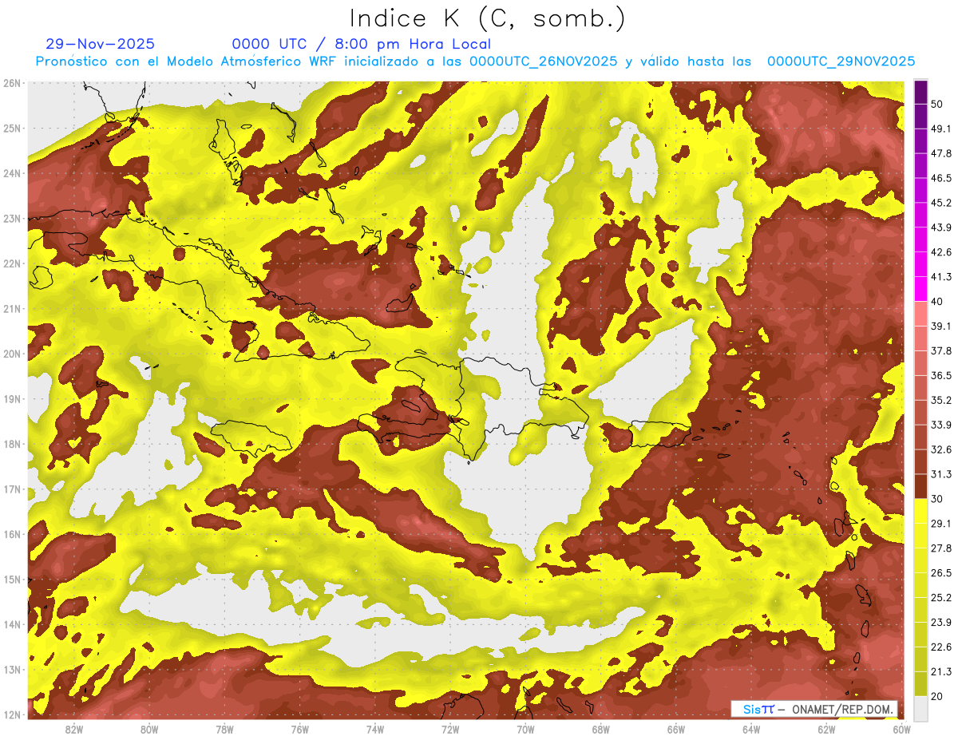Click the "Pronostico con el Modelo Atmosferico WRF" description line
Viewport: 958px width, 740px height.
click(x=475, y=61)
